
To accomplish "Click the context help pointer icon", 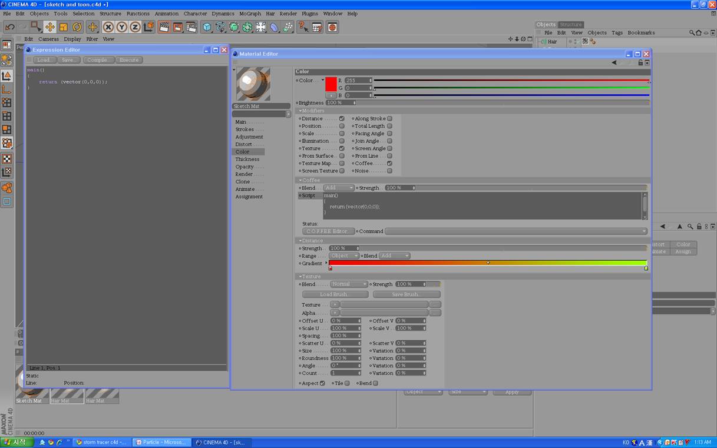I will tap(303, 27).
